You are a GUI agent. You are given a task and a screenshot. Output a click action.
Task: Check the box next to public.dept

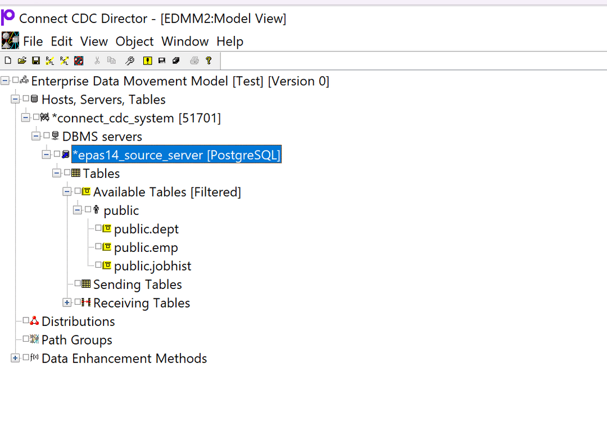coord(98,228)
